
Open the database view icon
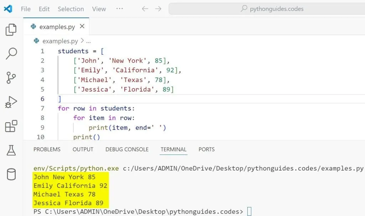11,174
